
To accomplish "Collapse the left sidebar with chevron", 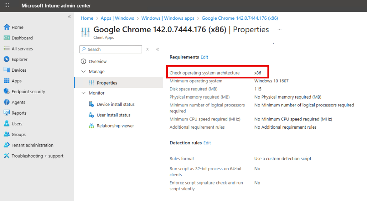I will (69, 17).
